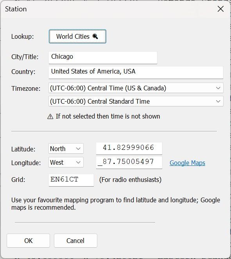Expand the Latitude North dropdown
Screen dimensions: 231x259
click(66, 149)
